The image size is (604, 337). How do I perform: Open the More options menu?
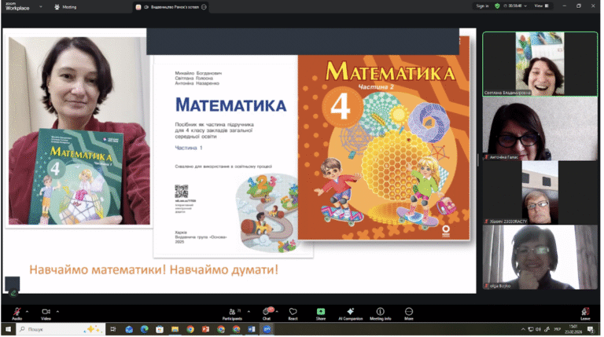(411, 315)
